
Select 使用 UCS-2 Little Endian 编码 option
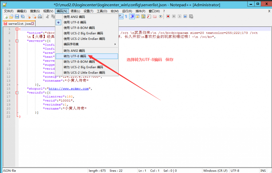[87, 39]
